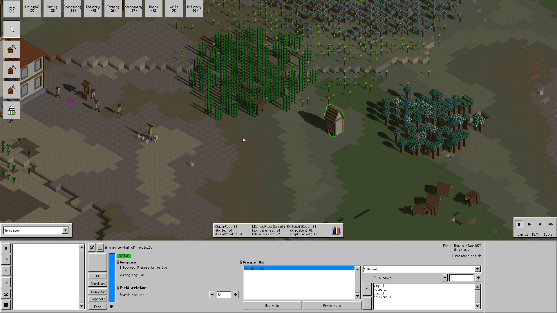Click the add town hall icon with green plus
Screen dimensions: 557x313
(12, 110)
